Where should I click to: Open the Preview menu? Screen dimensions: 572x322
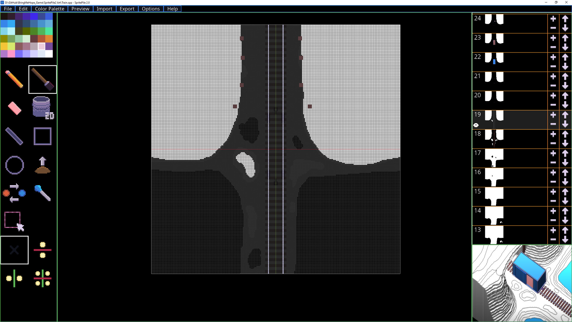coord(80,9)
